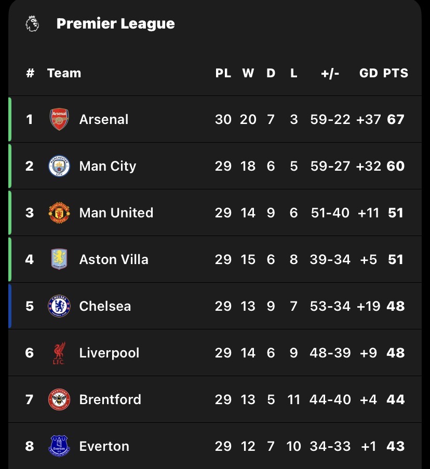Screen dimensions: 430x469
Task: Tap the Liverpool club crest
Action: click(59, 353)
